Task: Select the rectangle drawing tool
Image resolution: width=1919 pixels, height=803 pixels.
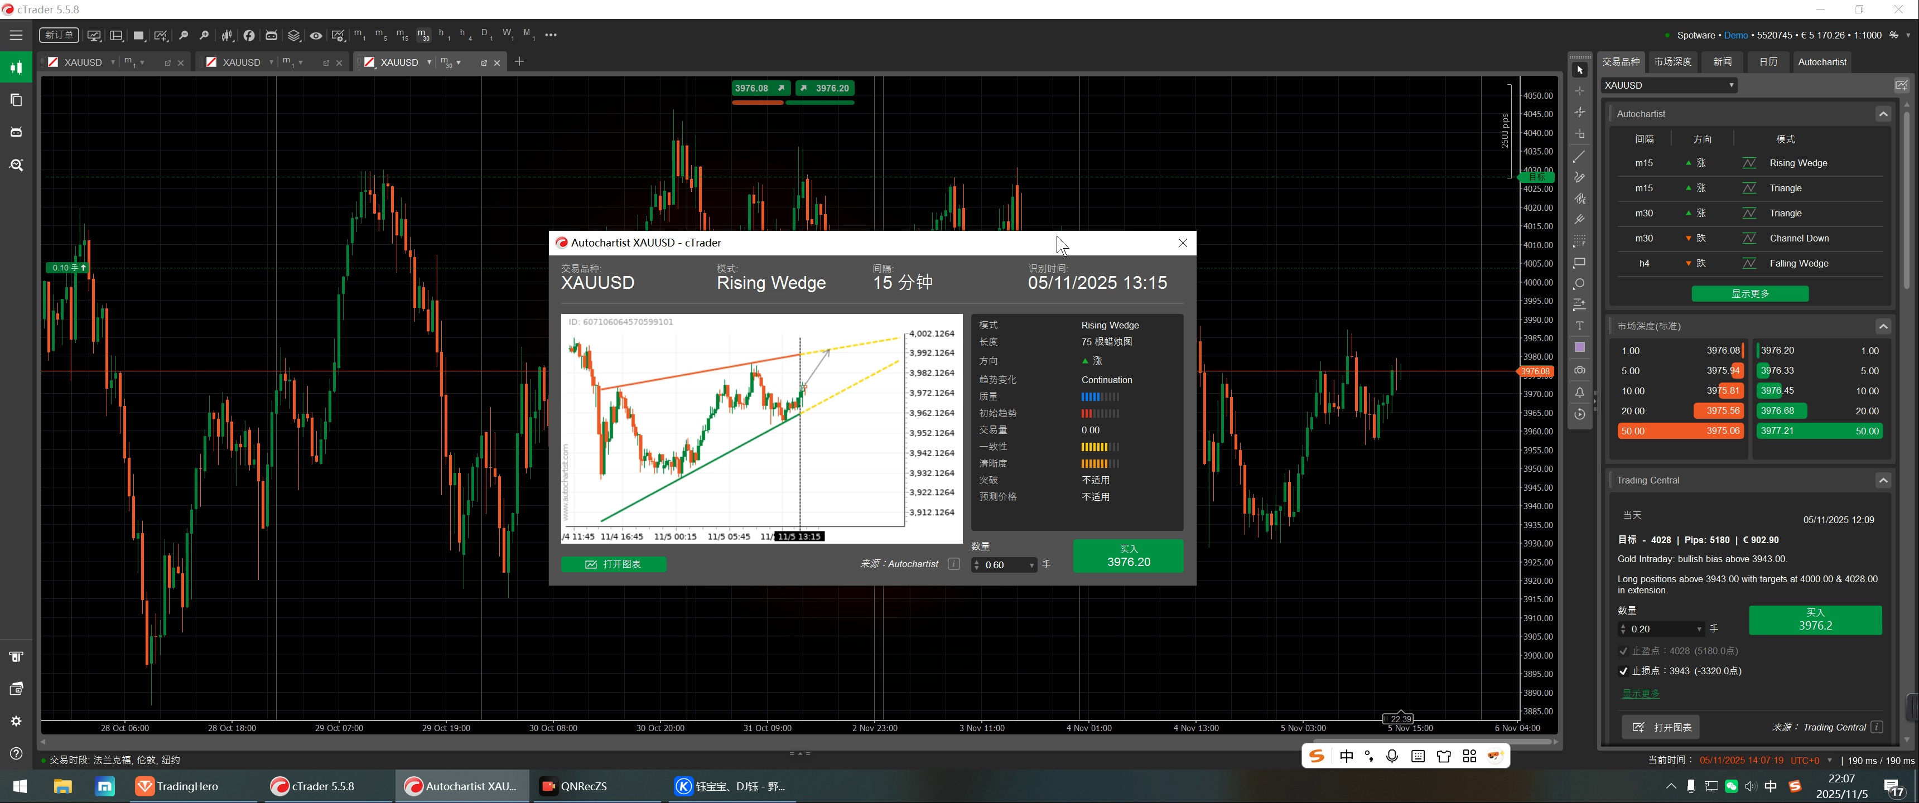Action: (x=1579, y=262)
